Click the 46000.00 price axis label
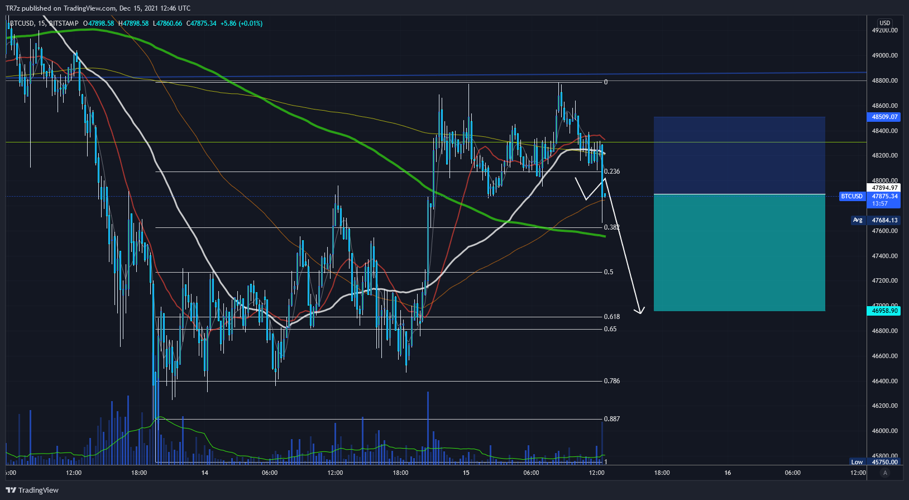Screen dimensions: 909x500 point(885,431)
